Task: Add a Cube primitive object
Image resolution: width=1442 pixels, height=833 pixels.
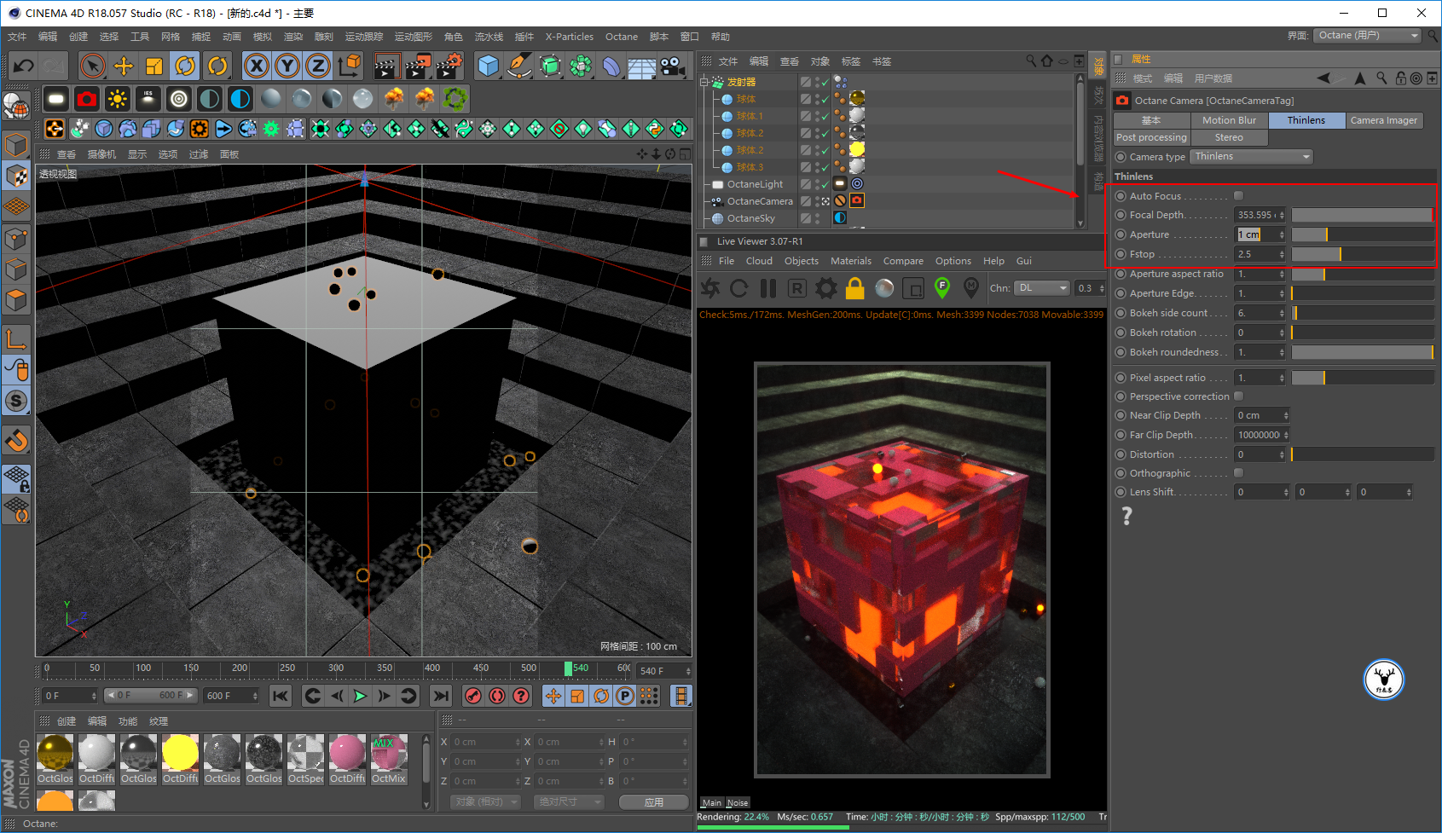Action: tap(489, 66)
